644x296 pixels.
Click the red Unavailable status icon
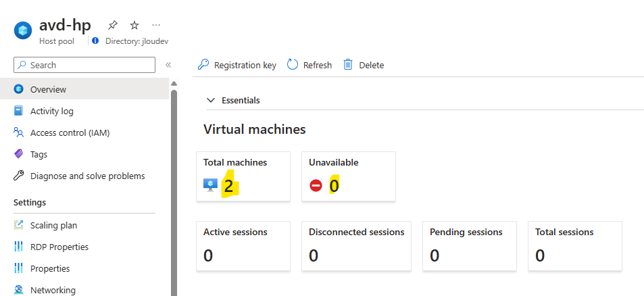click(x=316, y=186)
